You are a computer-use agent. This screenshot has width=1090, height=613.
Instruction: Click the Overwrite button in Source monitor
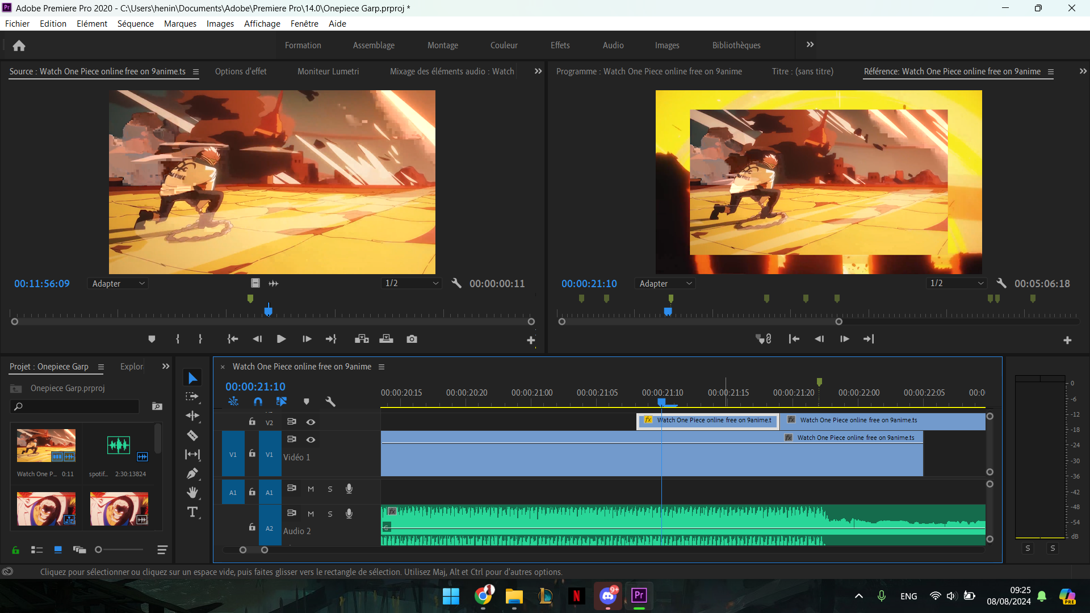386,339
